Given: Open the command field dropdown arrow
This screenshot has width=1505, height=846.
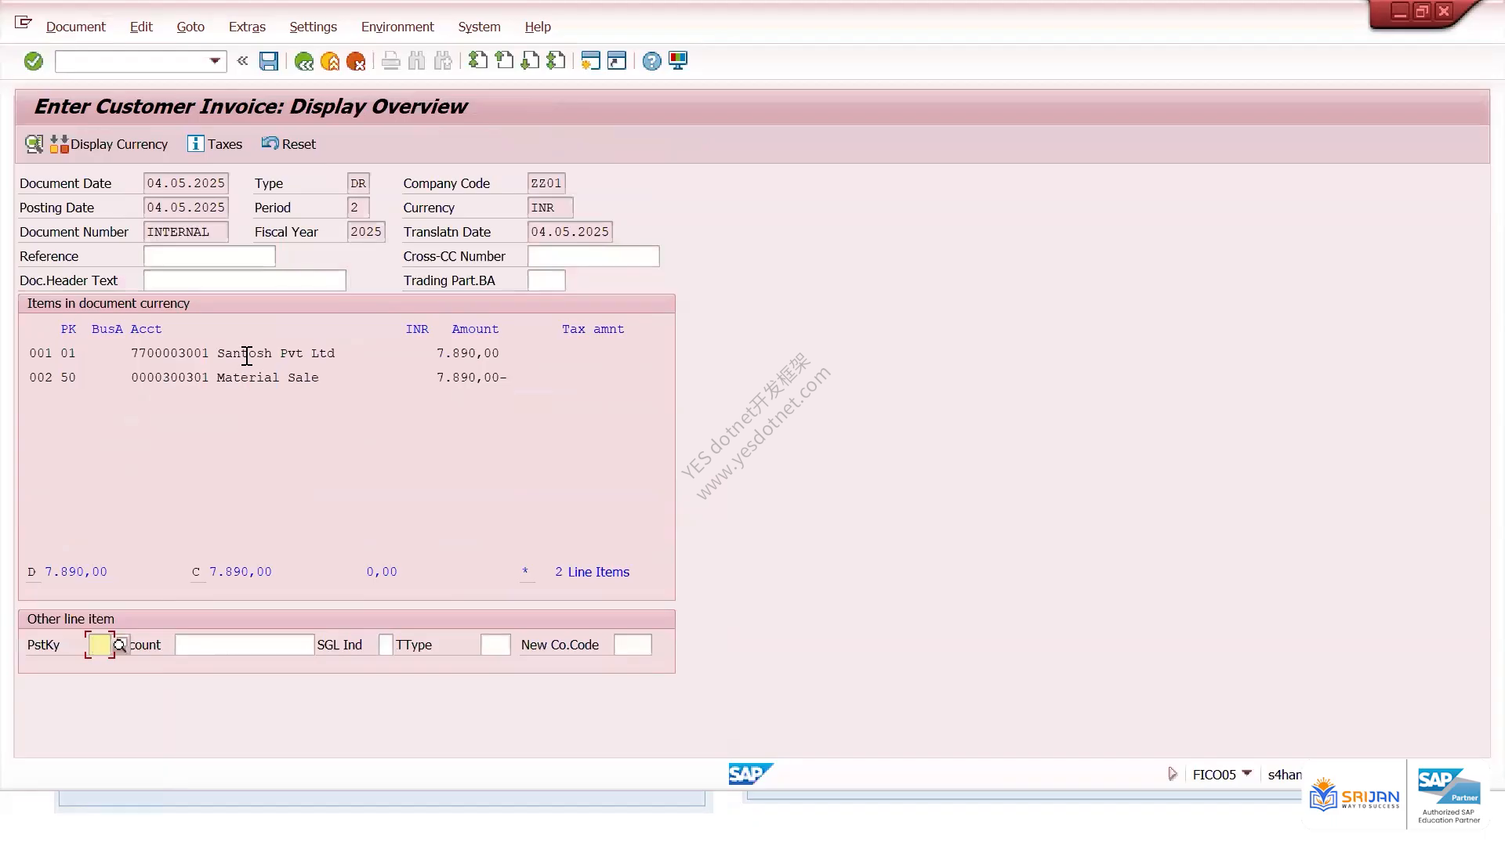Looking at the screenshot, I should pos(215,61).
